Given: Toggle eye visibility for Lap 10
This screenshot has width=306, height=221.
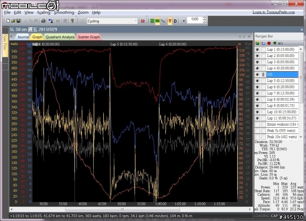Looking at the screenshot, I should (x=257, y=112).
